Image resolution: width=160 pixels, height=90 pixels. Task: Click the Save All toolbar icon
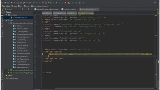click(x=5, y=3)
